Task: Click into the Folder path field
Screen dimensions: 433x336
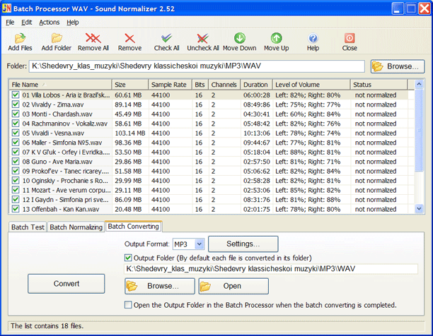Action: [x=197, y=66]
